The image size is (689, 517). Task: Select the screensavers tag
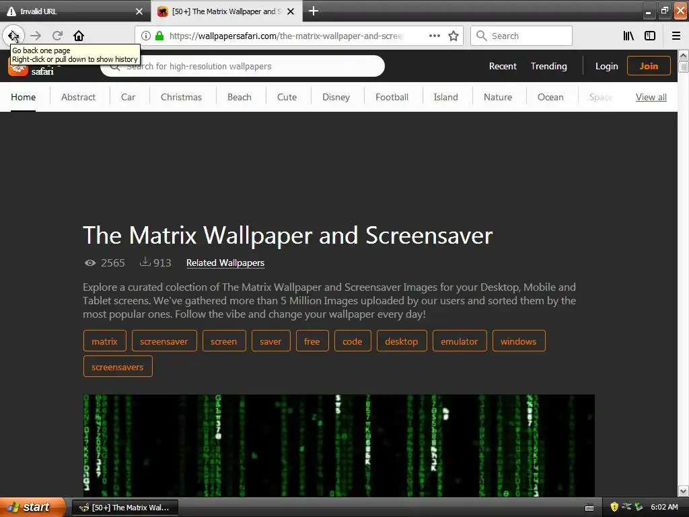118,367
